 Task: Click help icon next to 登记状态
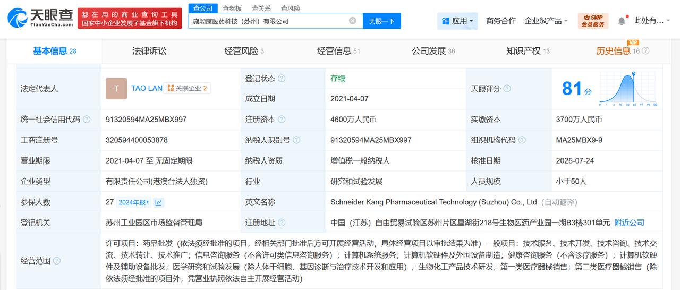[x=282, y=78]
